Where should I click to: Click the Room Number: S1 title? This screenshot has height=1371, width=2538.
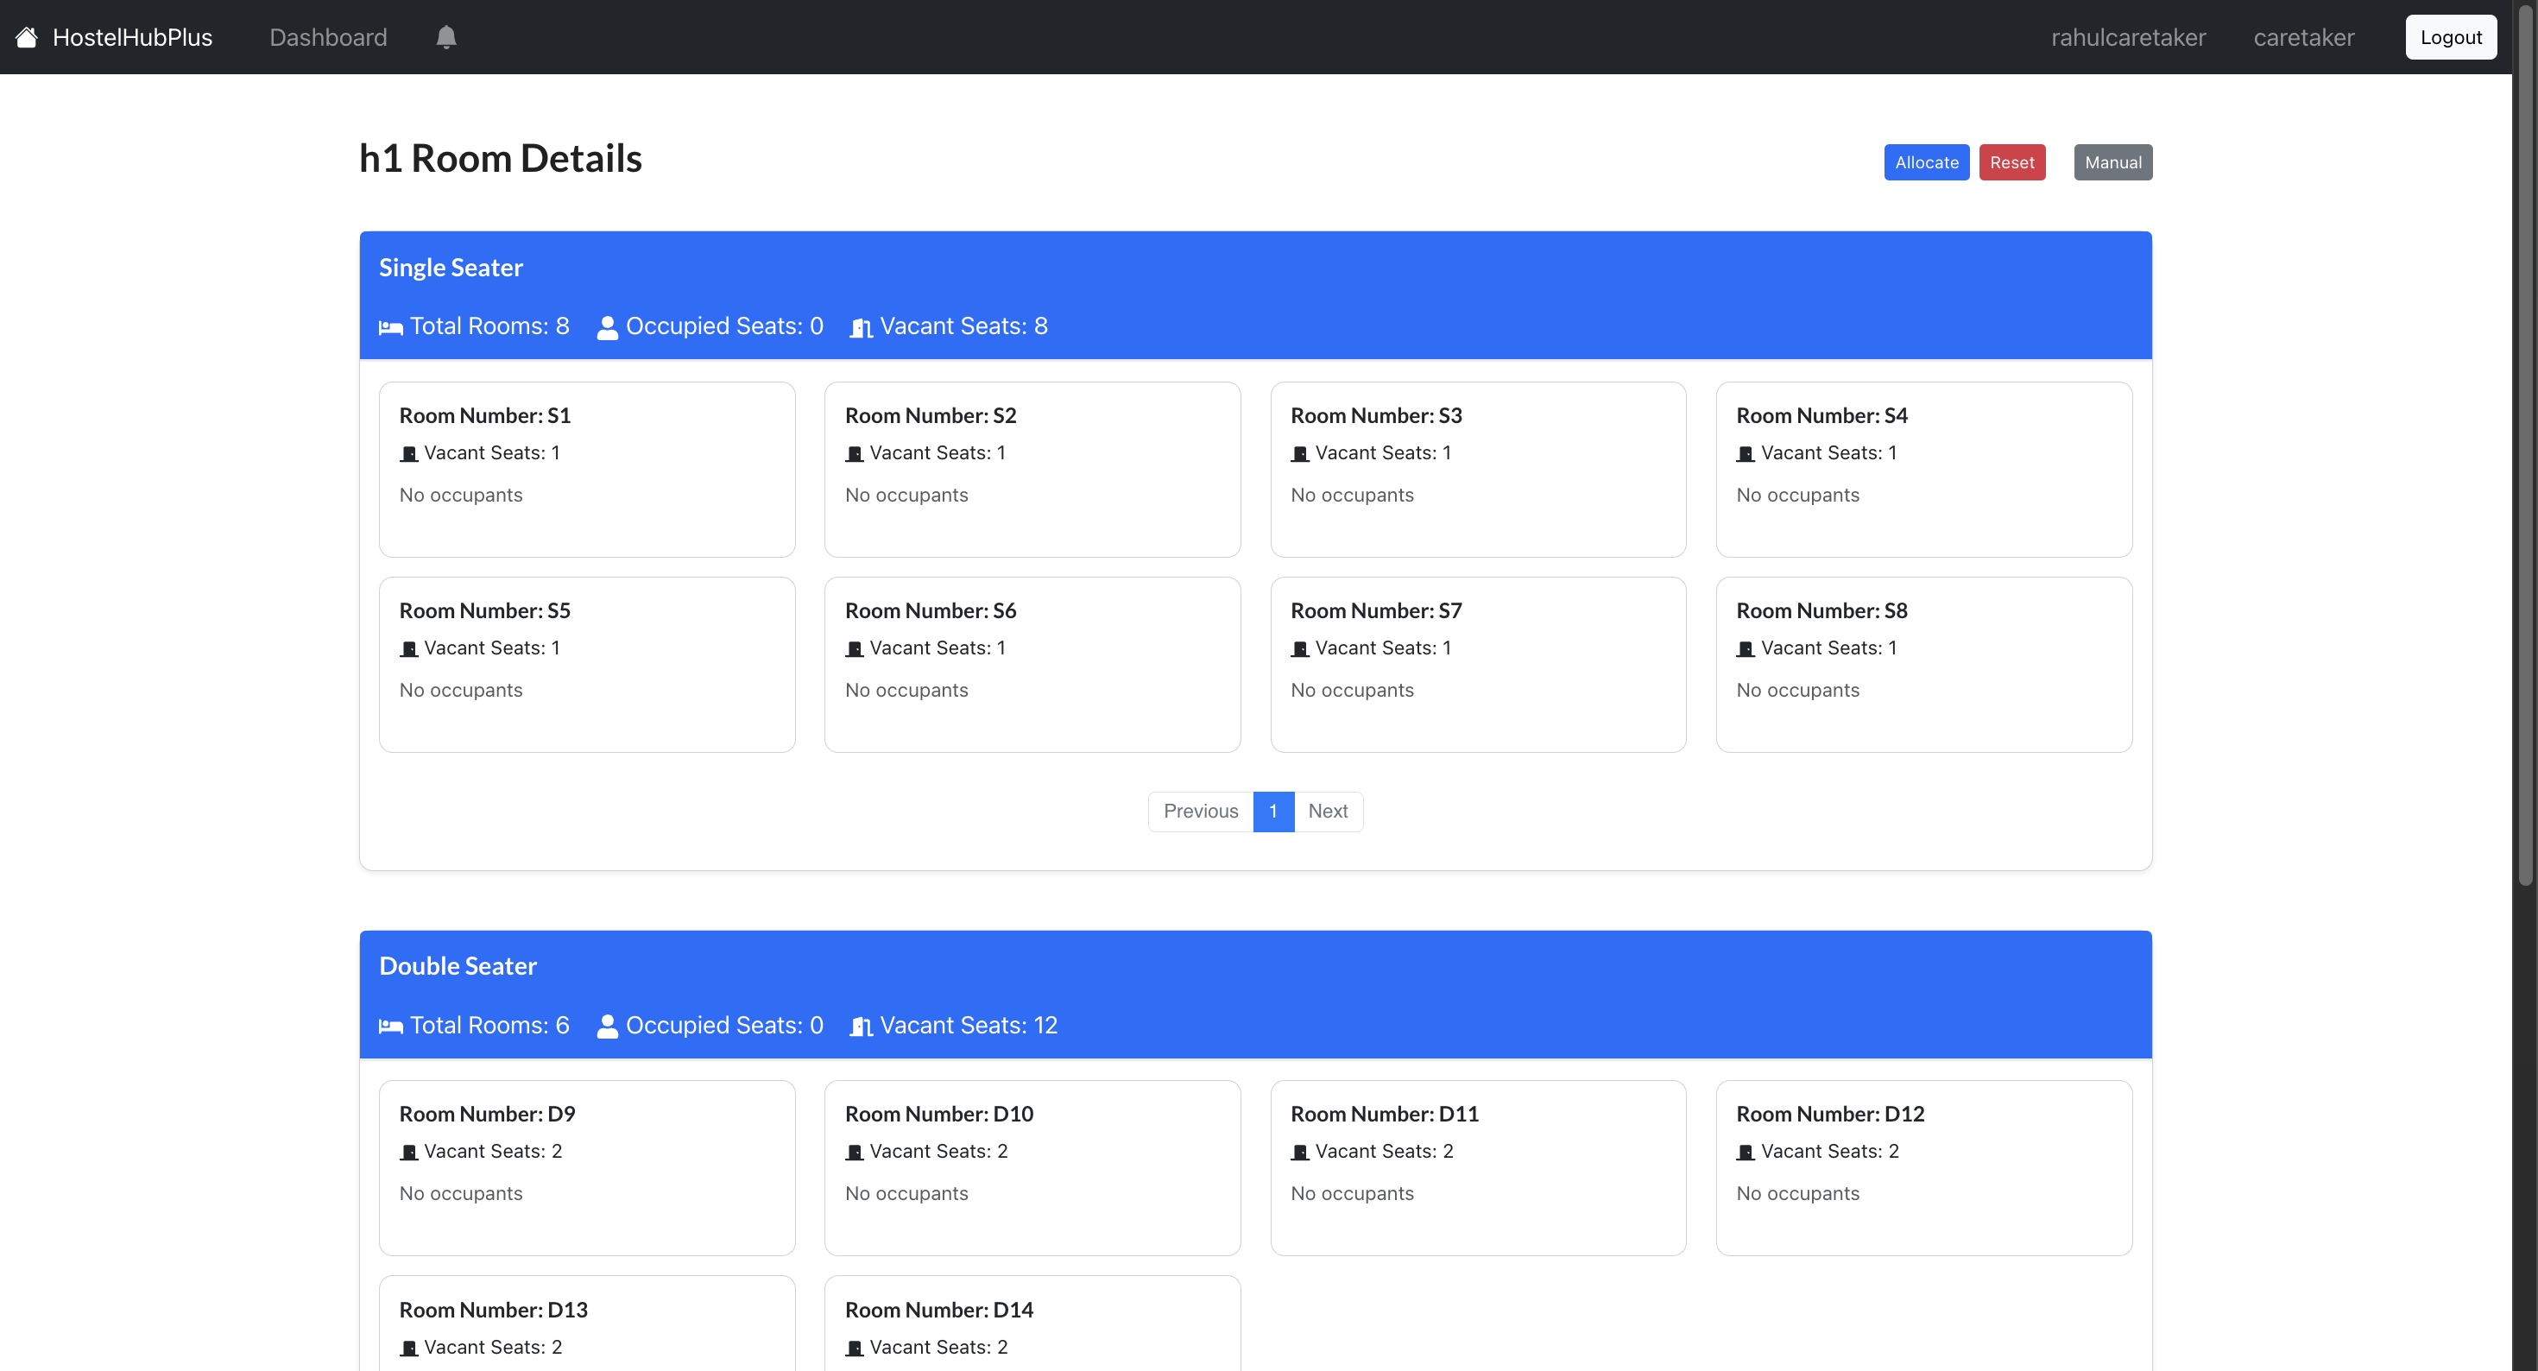485,416
